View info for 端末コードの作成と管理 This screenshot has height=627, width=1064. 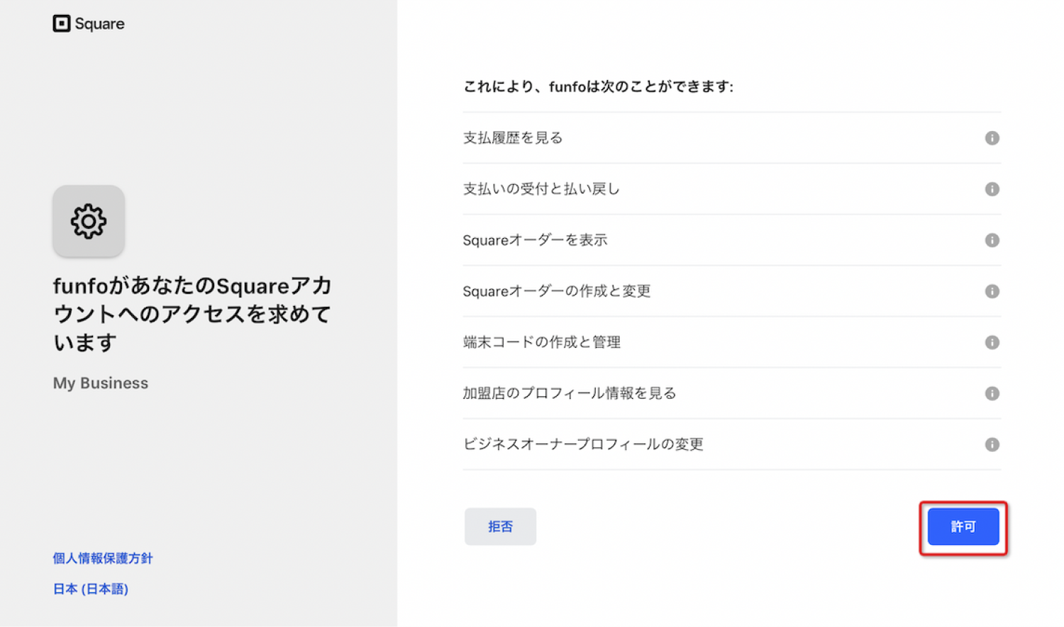[x=992, y=342]
